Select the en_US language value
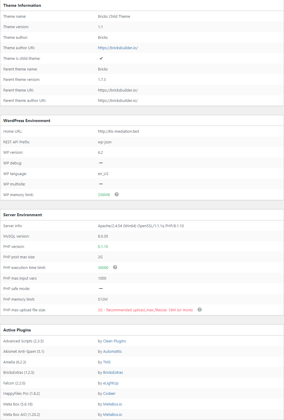Image resolution: width=284 pixels, height=420 pixels. pyautogui.click(x=103, y=174)
